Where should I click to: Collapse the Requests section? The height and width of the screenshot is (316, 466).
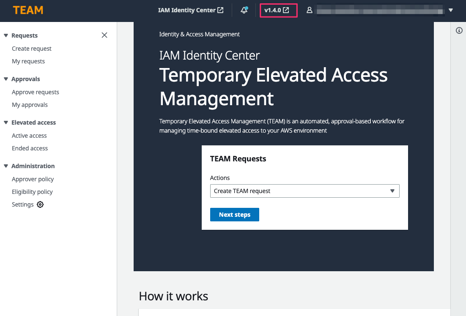pos(6,35)
